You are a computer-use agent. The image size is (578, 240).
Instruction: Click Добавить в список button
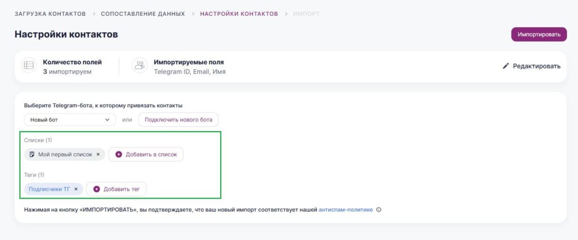click(x=146, y=155)
